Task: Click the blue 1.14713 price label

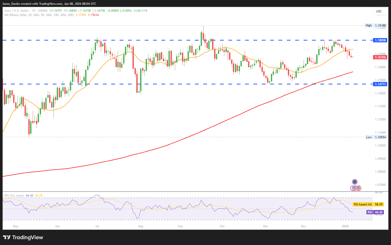Action: pyautogui.click(x=380, y=84)
